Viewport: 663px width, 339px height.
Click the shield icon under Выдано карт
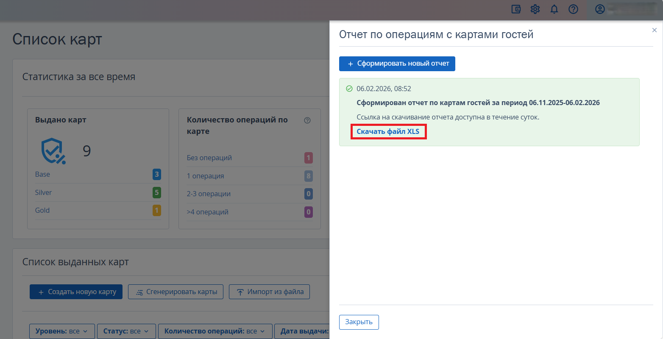tap(53, 151)
